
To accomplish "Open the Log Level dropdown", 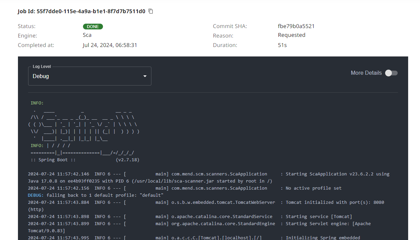I will click(89, 76).
